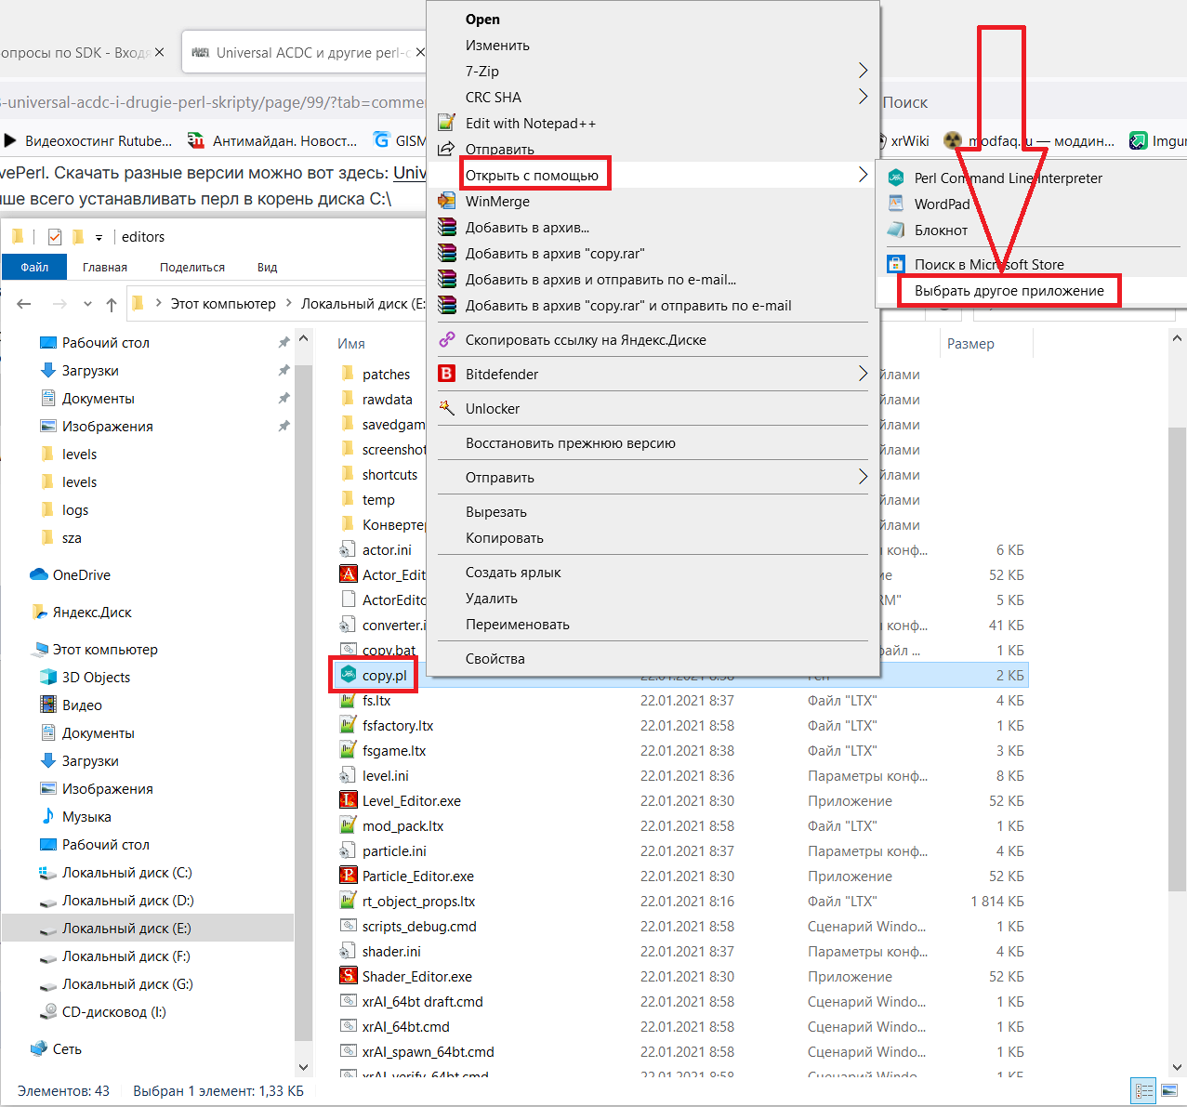Click the CD-дисковод (I:) drive icon

(x=48, y=1011)
